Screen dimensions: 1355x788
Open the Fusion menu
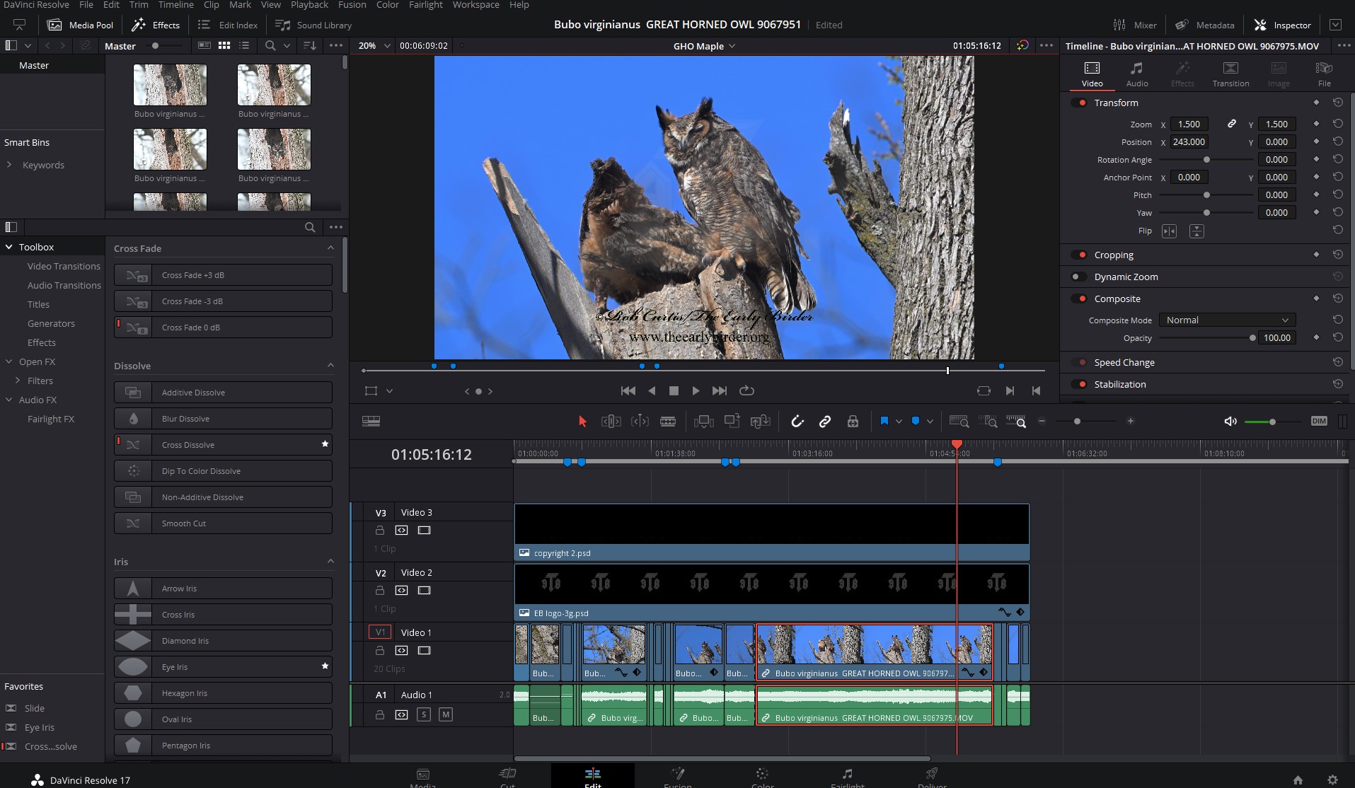point(352,5)
